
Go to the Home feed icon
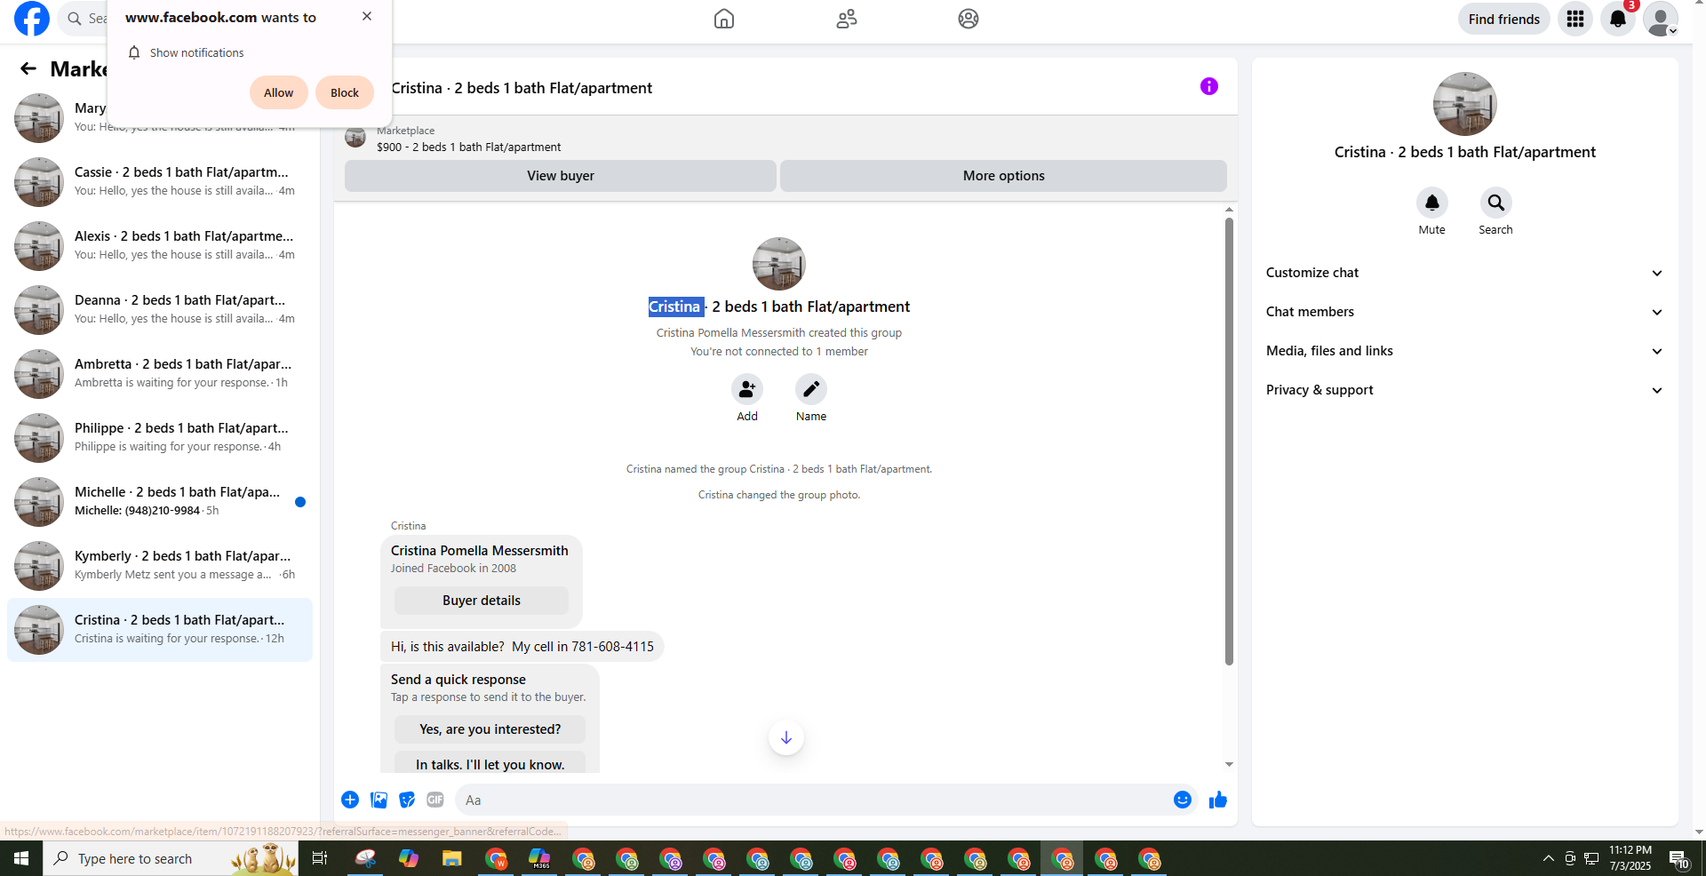click(x=724, y=19)
